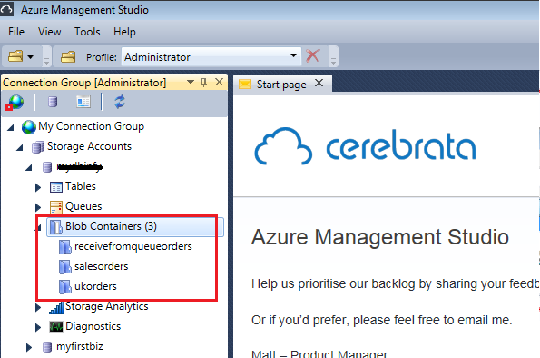Expand the Diagnostics node

tap(38, 327)
